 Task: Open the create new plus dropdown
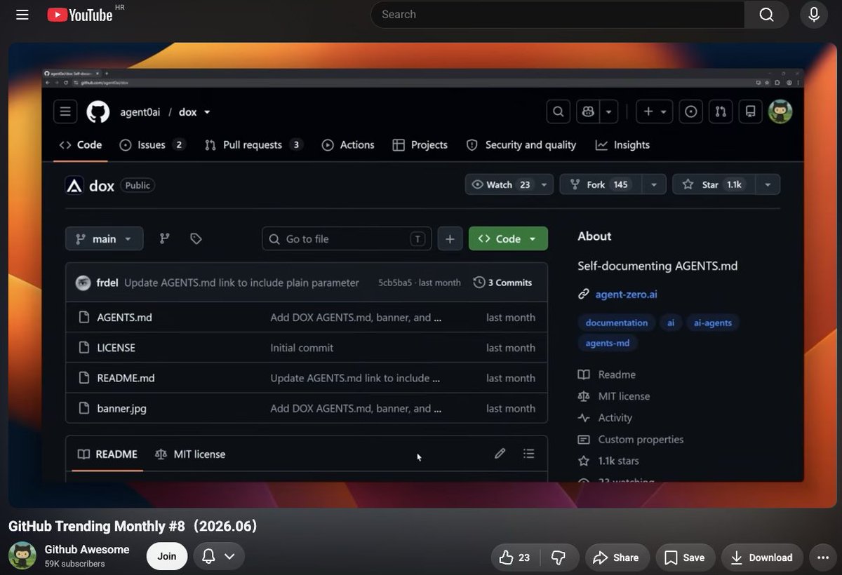tap(655, 111)
